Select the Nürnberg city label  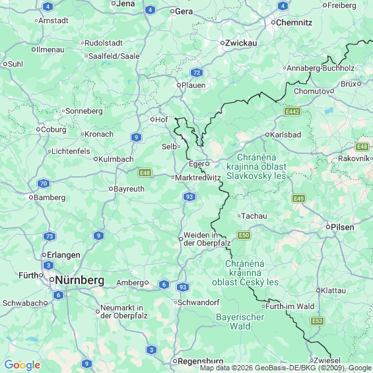click(x=79, y=280)
